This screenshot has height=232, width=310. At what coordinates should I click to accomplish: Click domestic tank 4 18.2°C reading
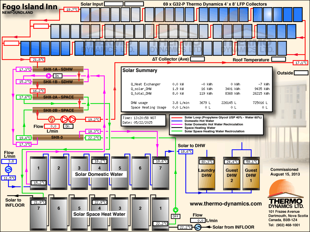(100, 161)
